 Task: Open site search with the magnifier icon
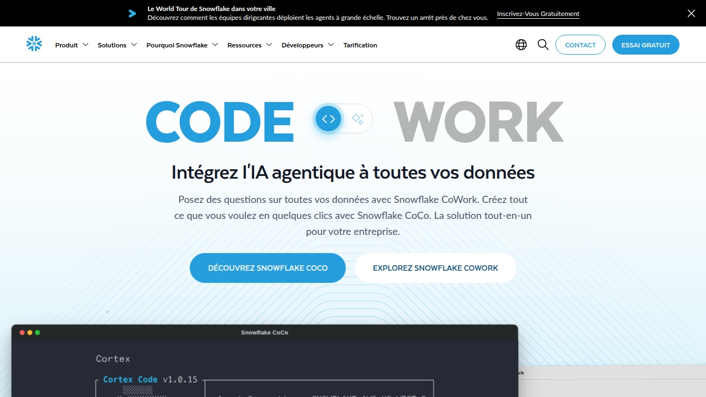[543, 45]
